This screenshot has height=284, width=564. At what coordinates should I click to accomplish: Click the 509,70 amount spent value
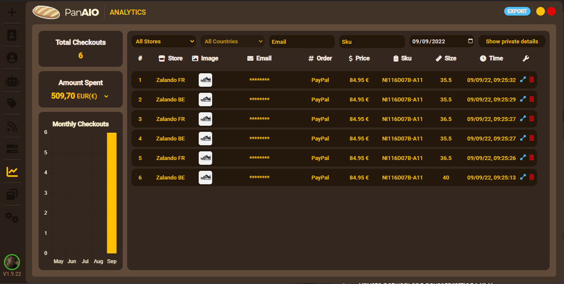(x=63, y=96)
